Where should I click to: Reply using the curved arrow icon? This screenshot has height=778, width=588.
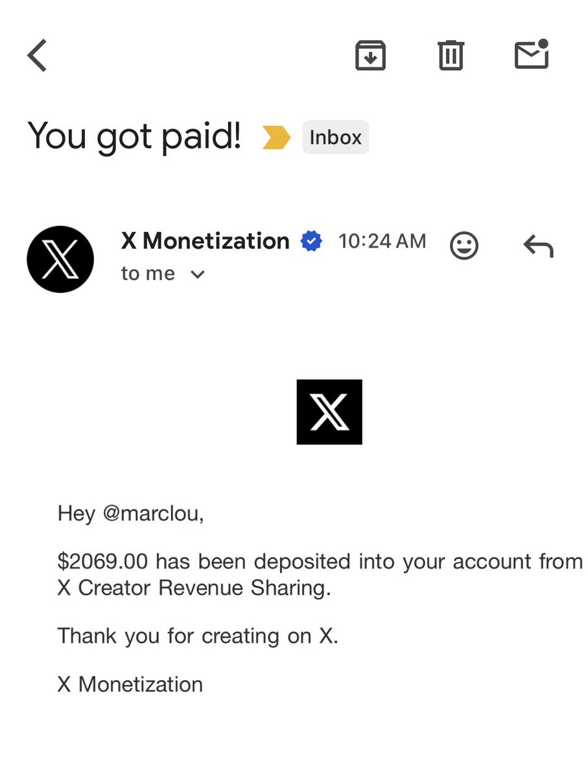tap(538, 246)
